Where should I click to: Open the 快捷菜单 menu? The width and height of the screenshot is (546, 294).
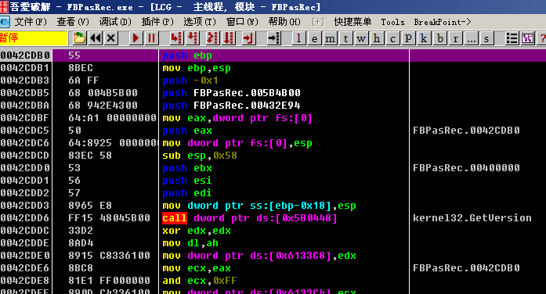[353, 22]
